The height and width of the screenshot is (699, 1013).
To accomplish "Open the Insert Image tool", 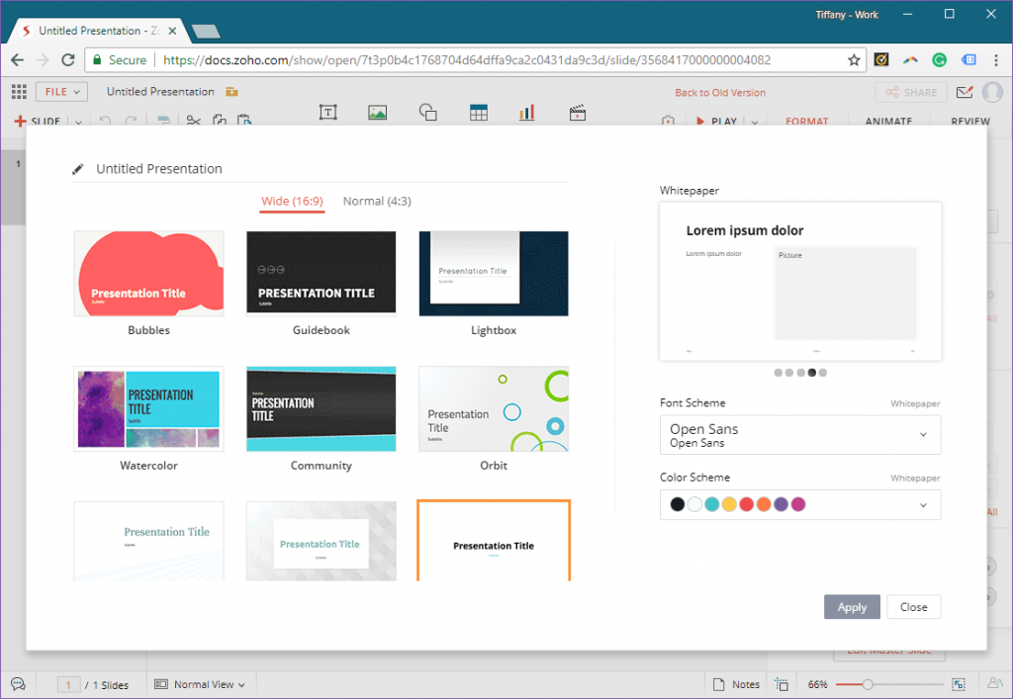I will click(x=377, y=114).
